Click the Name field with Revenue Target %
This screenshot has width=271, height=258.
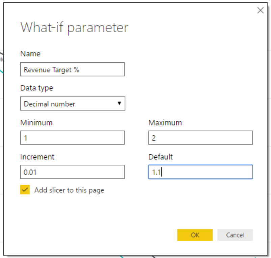tap(72, 70)
